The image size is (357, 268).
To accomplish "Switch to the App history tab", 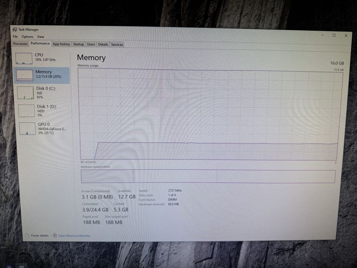I will pyautogui.click(x=61, y=44).
